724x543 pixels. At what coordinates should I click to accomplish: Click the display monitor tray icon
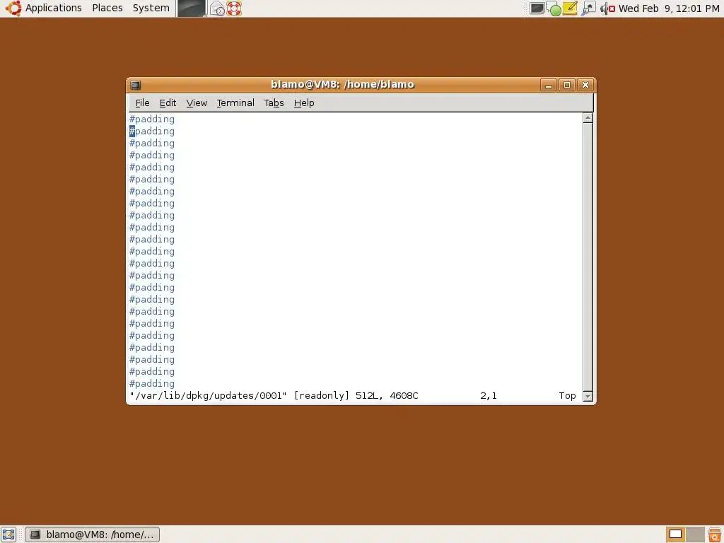click(537, 8)
